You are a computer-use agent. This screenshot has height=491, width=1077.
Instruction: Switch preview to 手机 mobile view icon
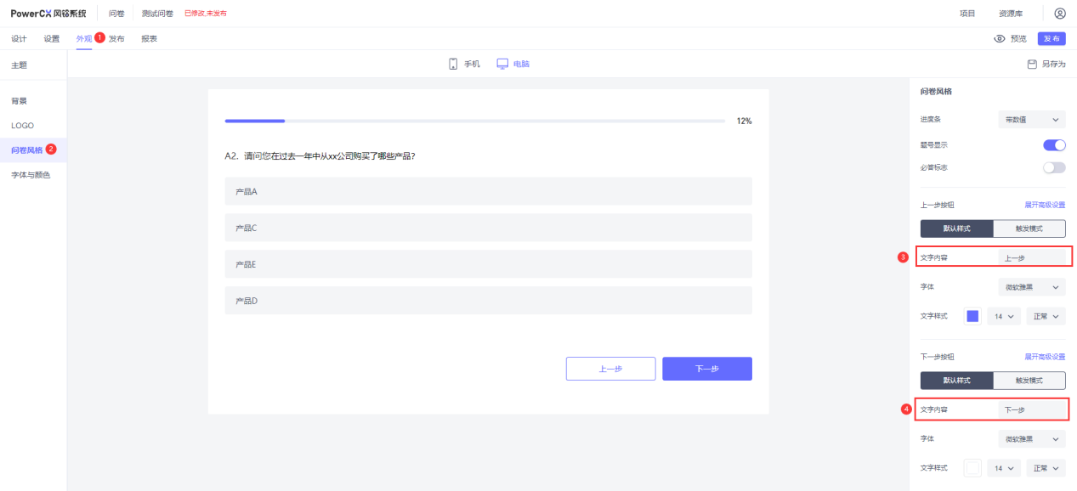coord(454,64)
